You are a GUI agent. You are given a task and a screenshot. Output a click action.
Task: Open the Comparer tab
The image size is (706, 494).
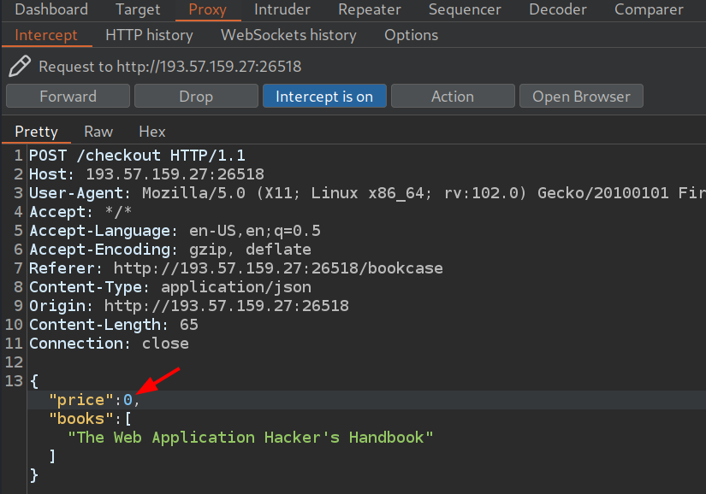coord(649,10)
